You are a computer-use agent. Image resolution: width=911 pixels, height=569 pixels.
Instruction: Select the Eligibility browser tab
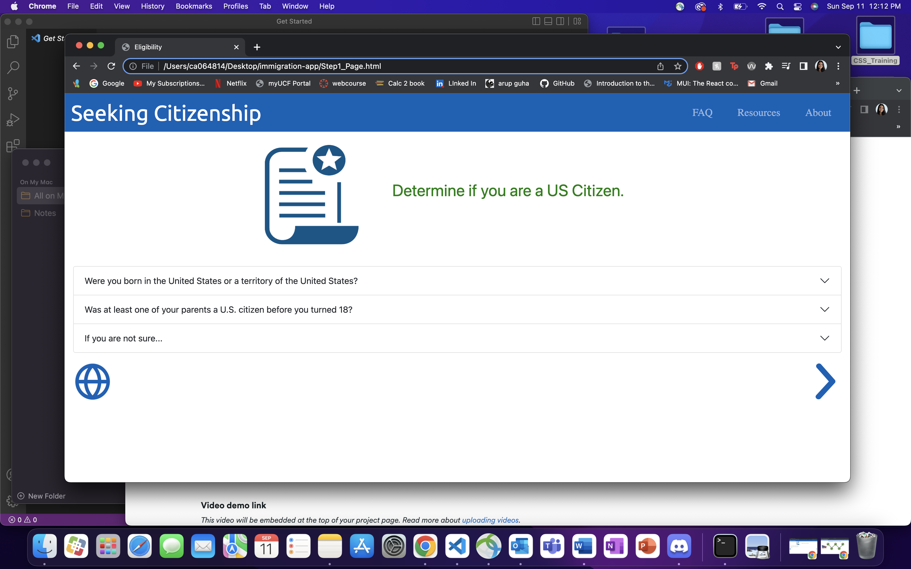pyautogui.click(x=177, y=47)
